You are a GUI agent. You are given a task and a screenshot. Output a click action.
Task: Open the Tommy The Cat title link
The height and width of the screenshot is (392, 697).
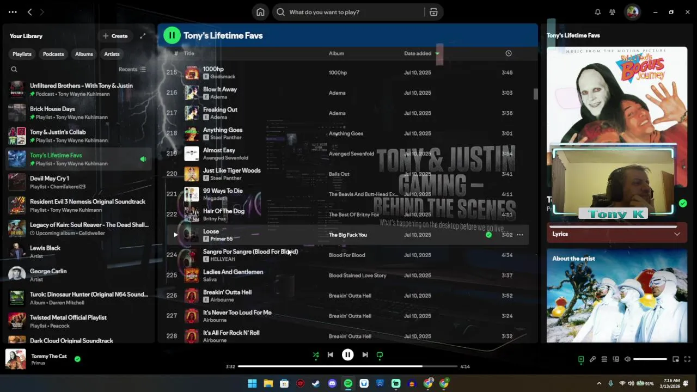click(49, 356)
